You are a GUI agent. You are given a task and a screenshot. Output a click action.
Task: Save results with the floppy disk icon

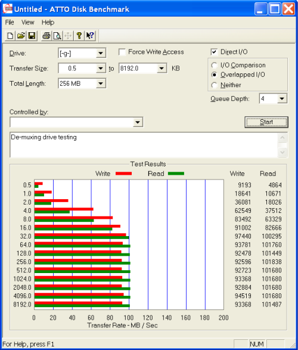[x=32, y=36]
